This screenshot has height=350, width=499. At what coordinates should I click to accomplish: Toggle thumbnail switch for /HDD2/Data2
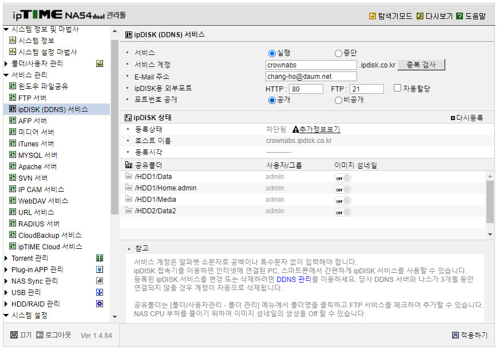click(343, 212)
